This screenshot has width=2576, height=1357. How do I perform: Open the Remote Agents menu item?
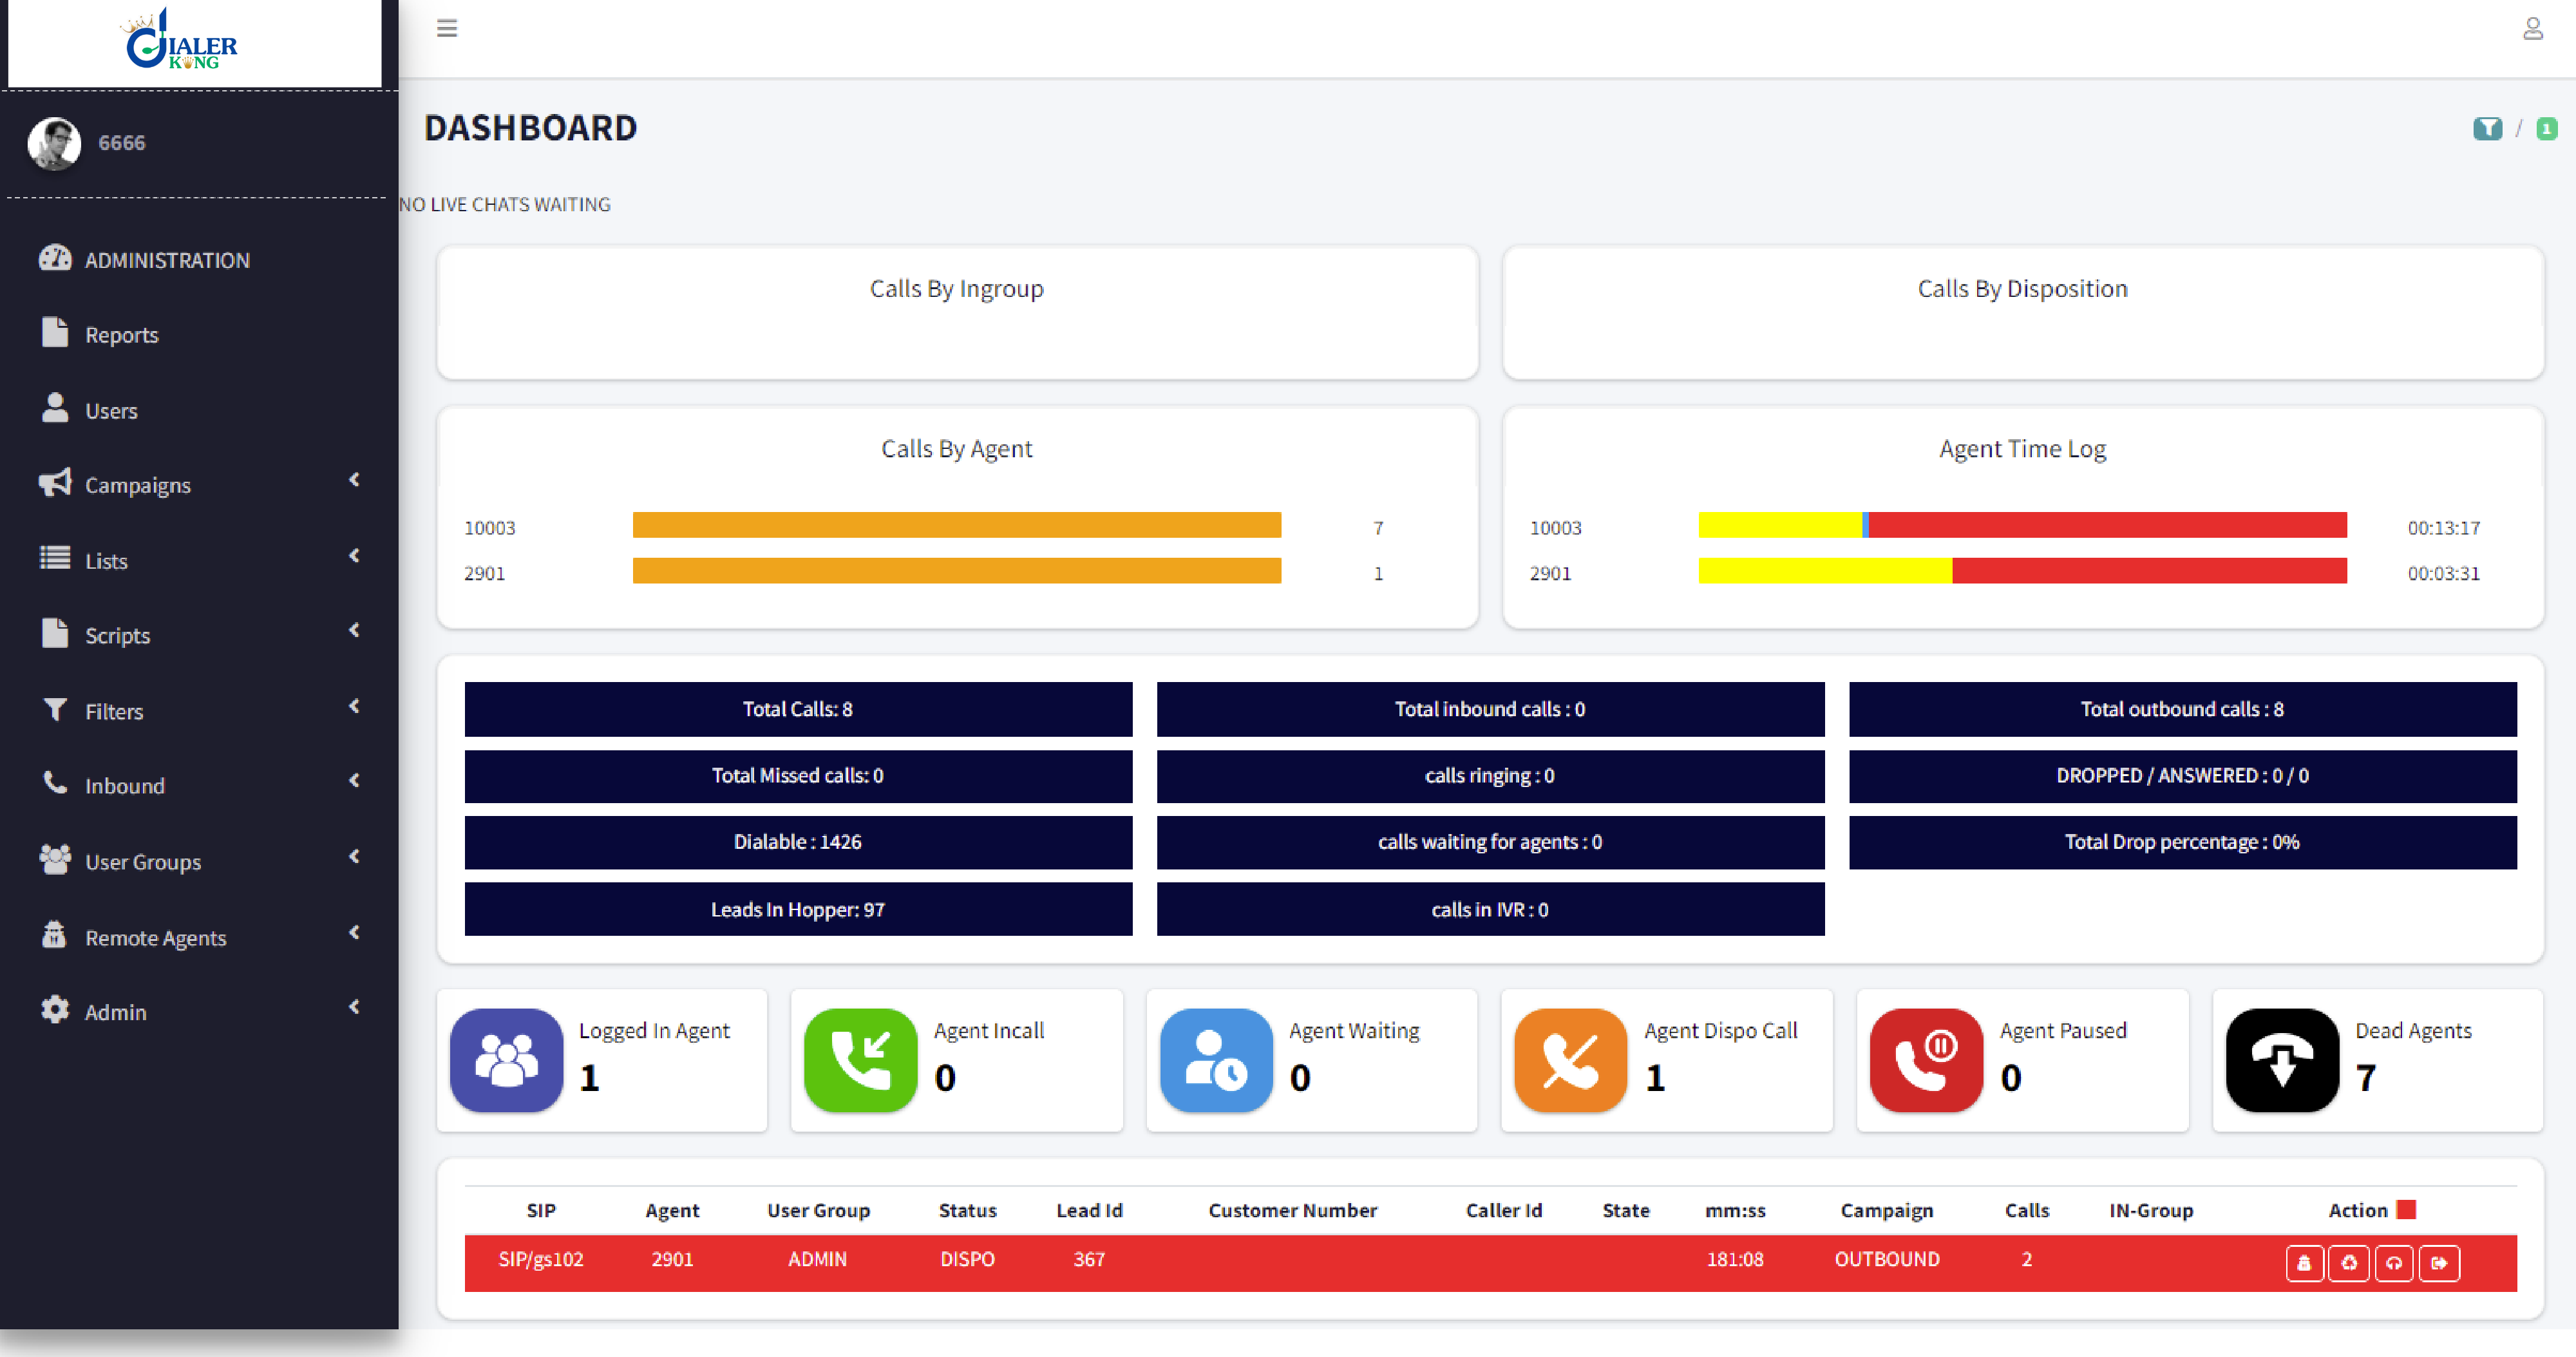(155, 937)
